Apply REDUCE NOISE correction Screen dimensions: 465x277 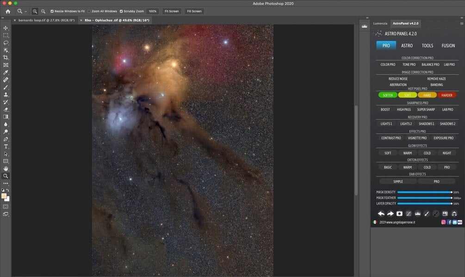[x=398, y=79]
